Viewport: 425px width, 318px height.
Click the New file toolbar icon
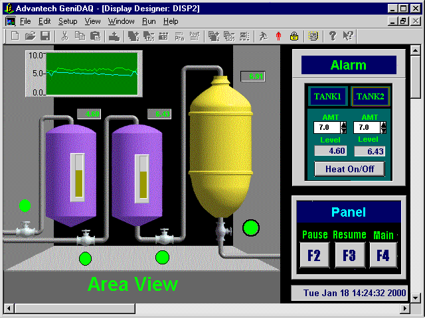(15, 36)
